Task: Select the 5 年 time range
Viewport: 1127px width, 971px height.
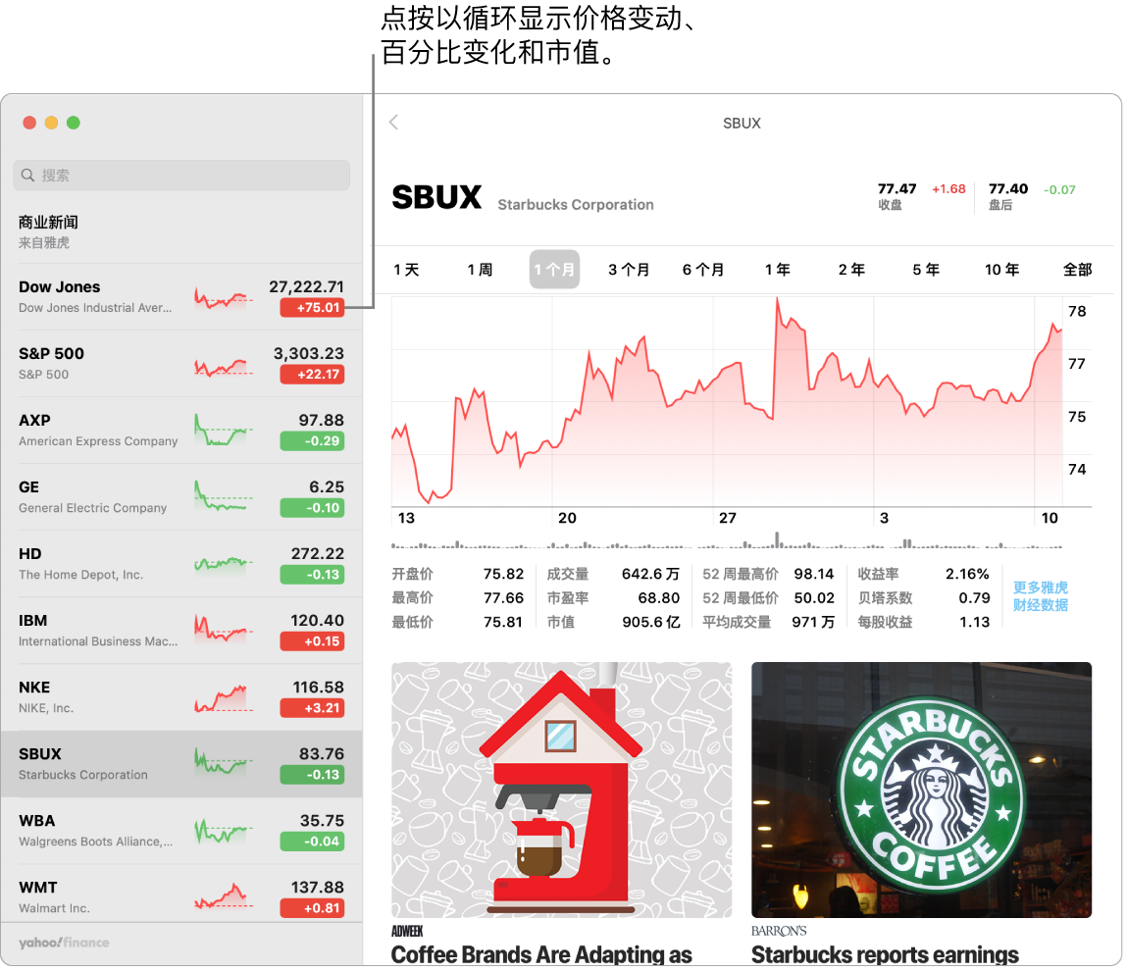Action: tap(927, 270)
